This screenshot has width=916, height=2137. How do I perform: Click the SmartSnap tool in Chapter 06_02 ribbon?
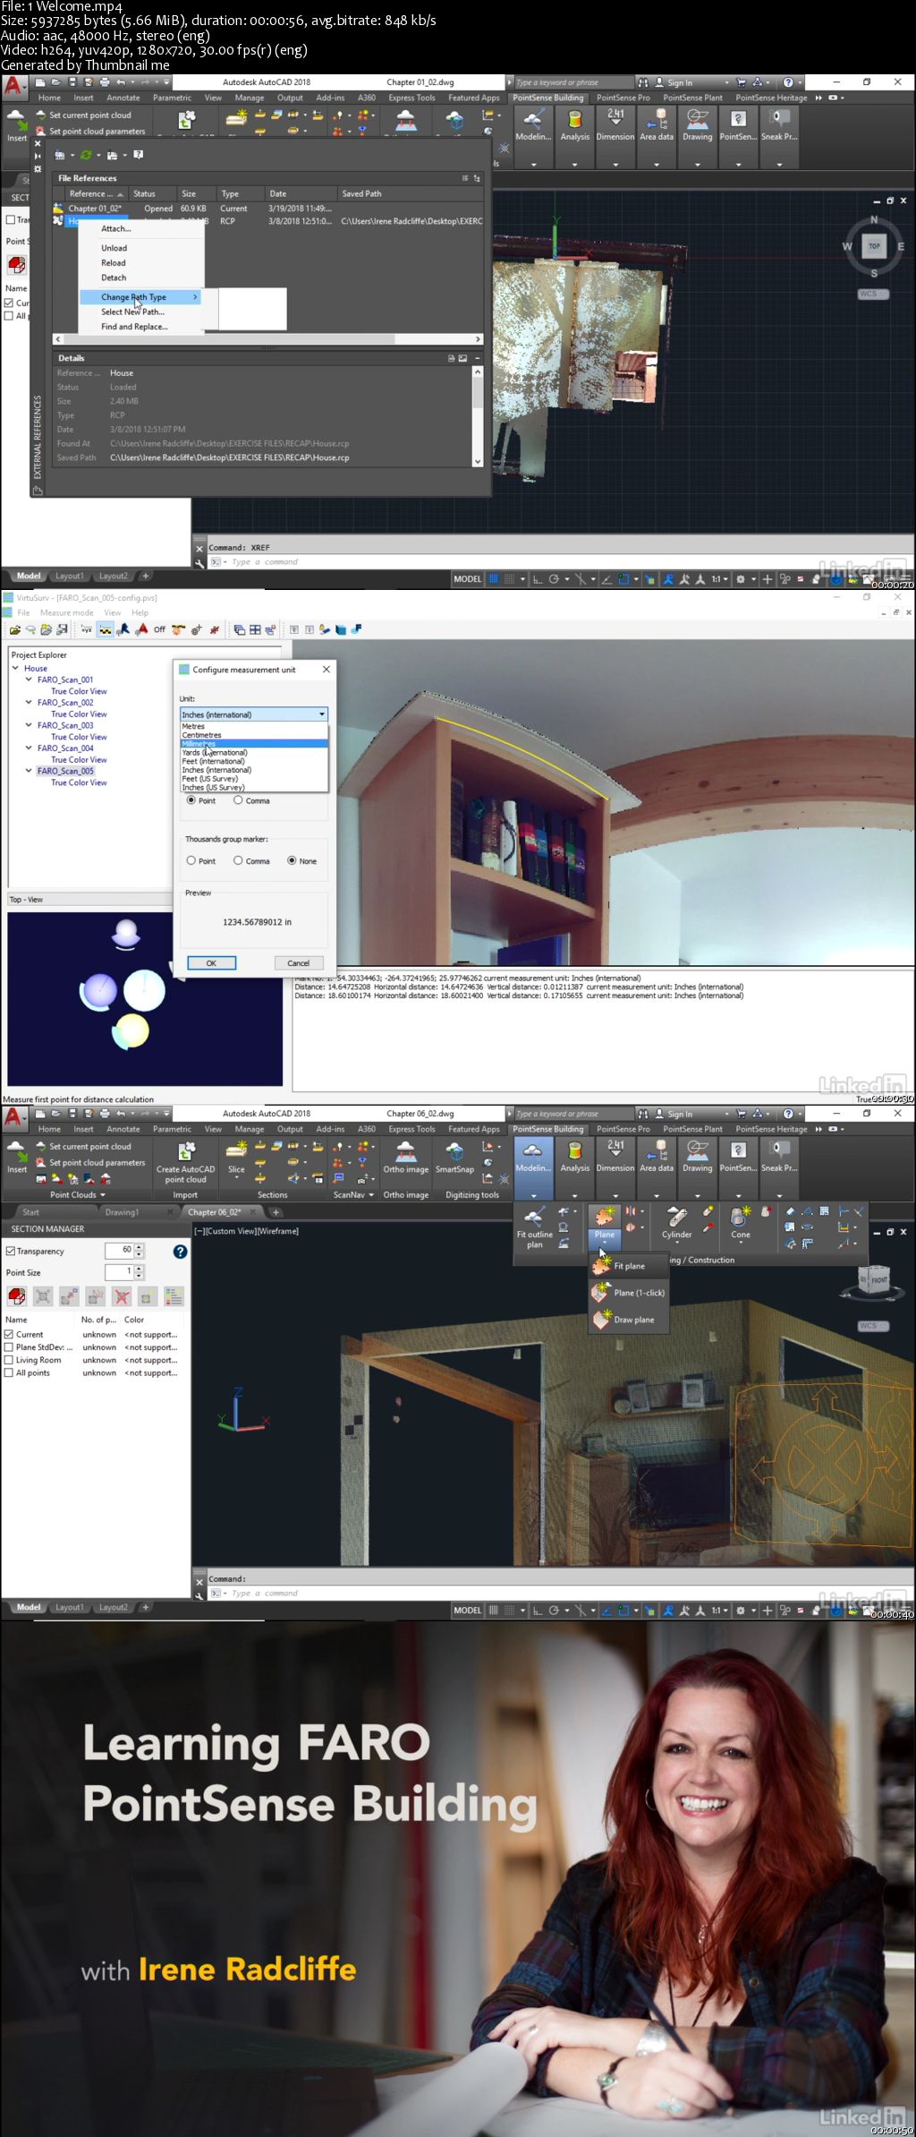[454, 1157]
